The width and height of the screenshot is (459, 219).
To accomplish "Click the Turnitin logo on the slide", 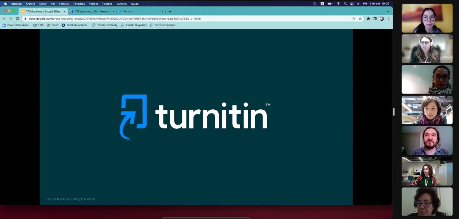I will [195, 116].
